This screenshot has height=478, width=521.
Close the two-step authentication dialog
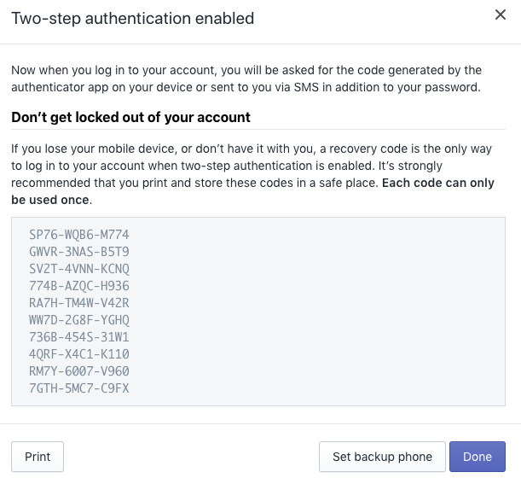click(x=500, y=15)
